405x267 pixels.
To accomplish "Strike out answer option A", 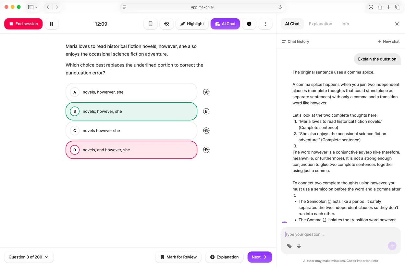I will click(206, 92).
